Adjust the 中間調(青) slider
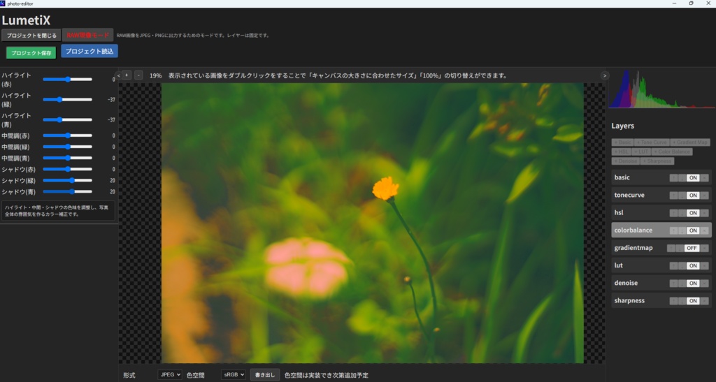The width and height of the screenshot is (716, 382). click(x=68, y=158)
